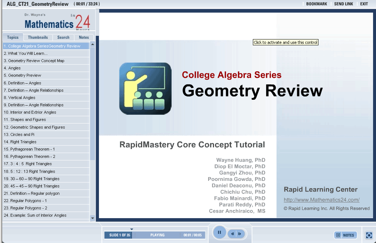376x243 pixels.
Task: Select the Notes tab in sidebar
Action: coord(84,37)
